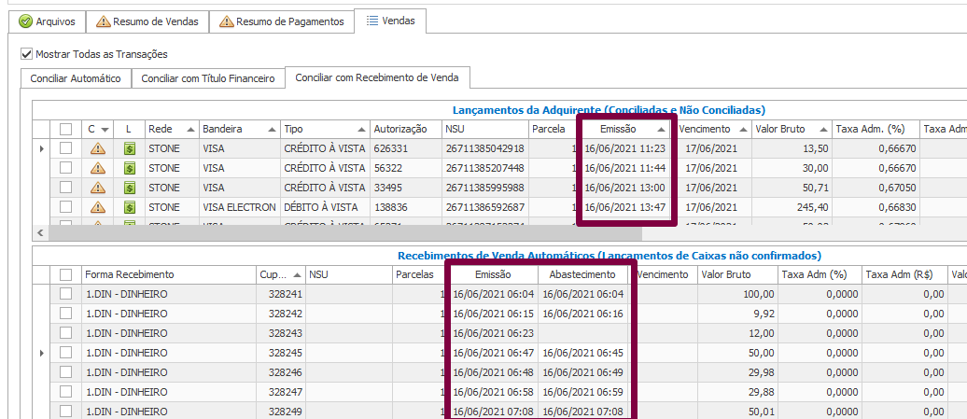Screen dimensions: 967x419
Task: Uncheck Mostrar Todas as Transações
Action: pyautogui.click(x=25, y=54)
